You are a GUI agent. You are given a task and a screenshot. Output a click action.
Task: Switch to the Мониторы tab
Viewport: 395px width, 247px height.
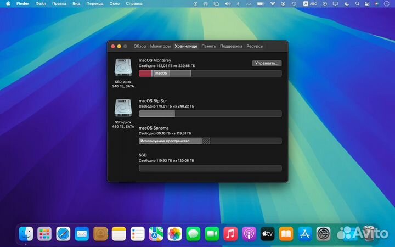(160, 46)
